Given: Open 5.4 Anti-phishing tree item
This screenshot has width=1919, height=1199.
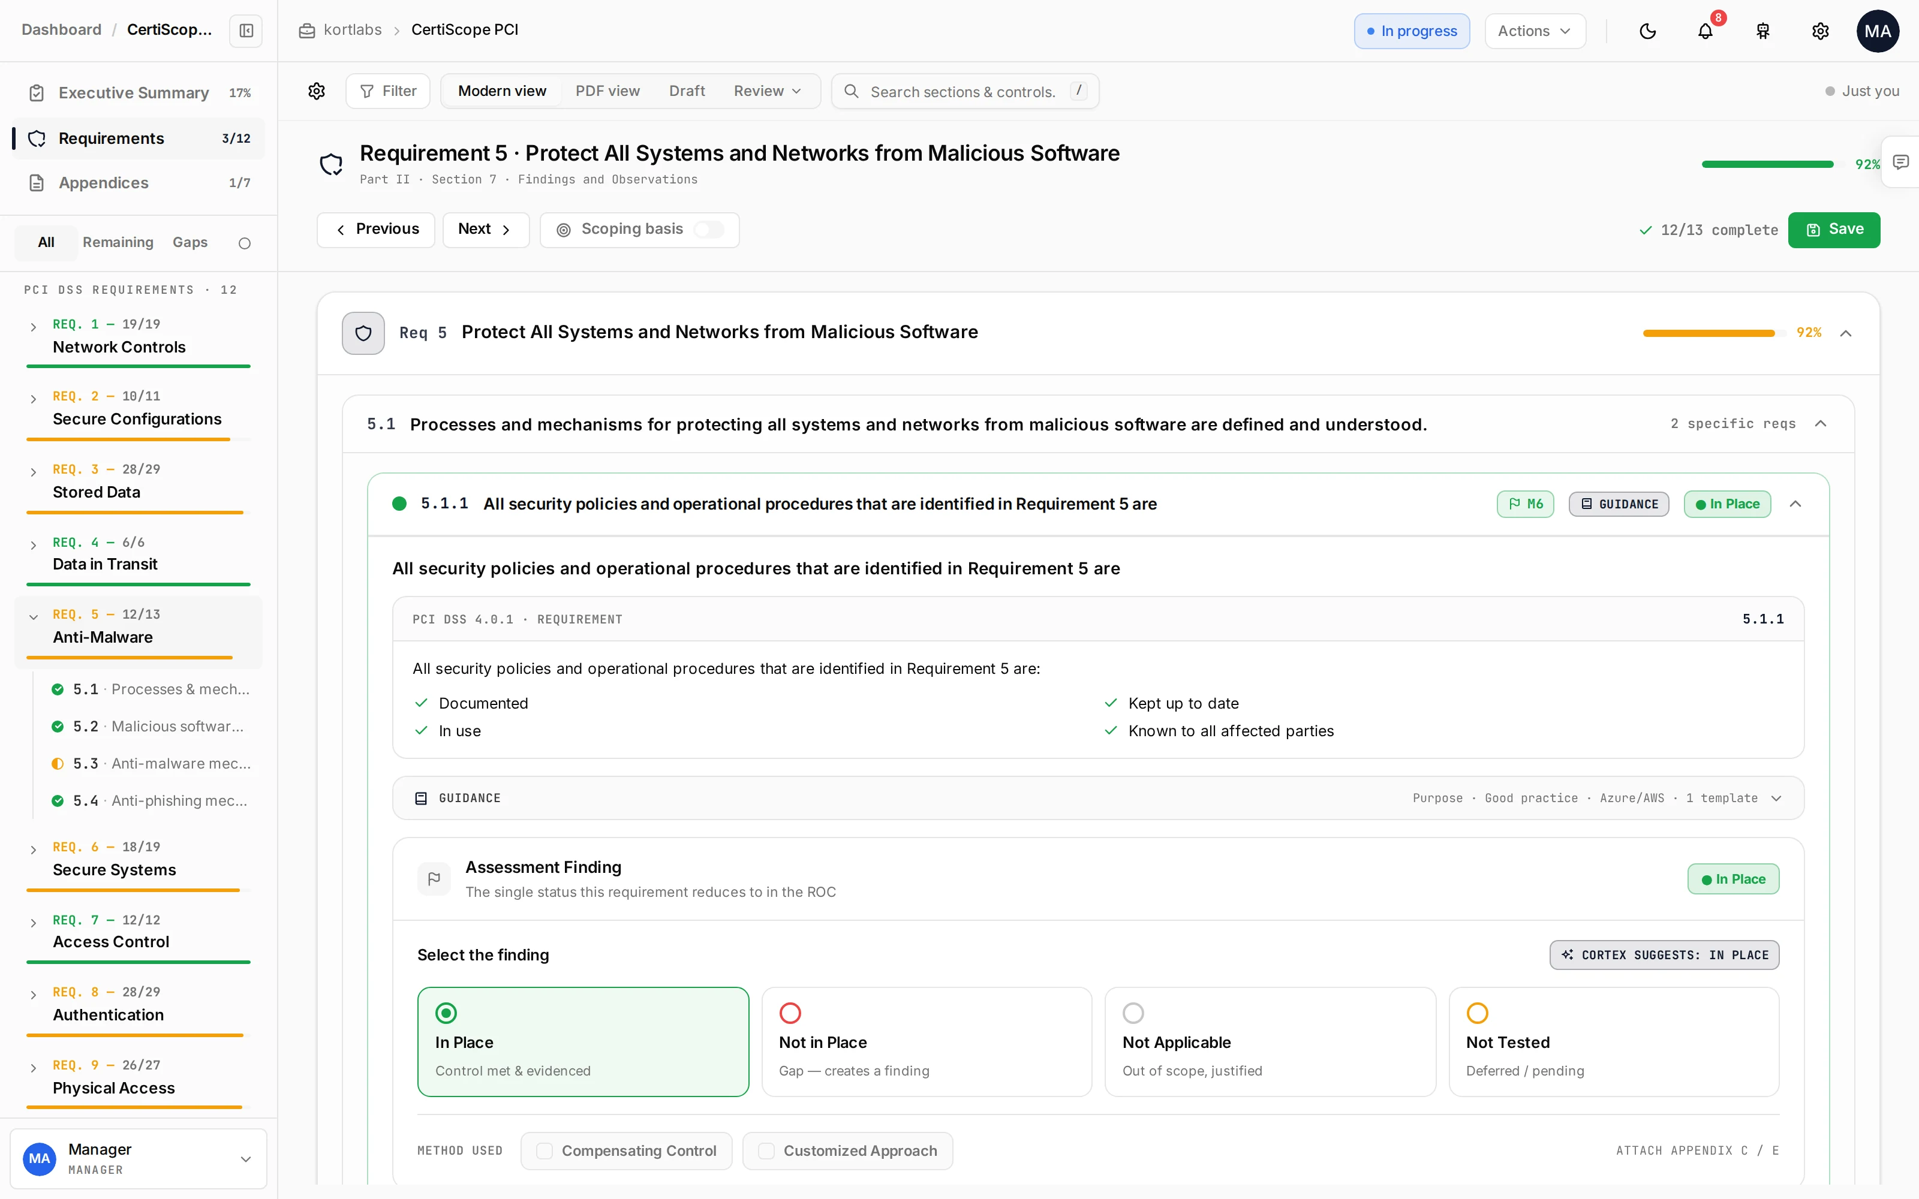Looking at the screenshot, I should [x=151, y=801].
